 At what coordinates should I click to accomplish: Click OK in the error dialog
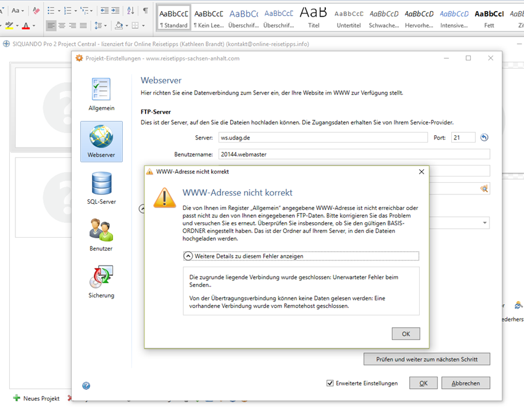(x=405, y=333)
